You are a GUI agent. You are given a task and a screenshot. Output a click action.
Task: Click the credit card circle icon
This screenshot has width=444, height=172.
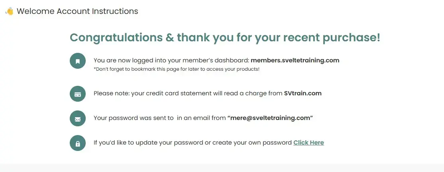78,94
